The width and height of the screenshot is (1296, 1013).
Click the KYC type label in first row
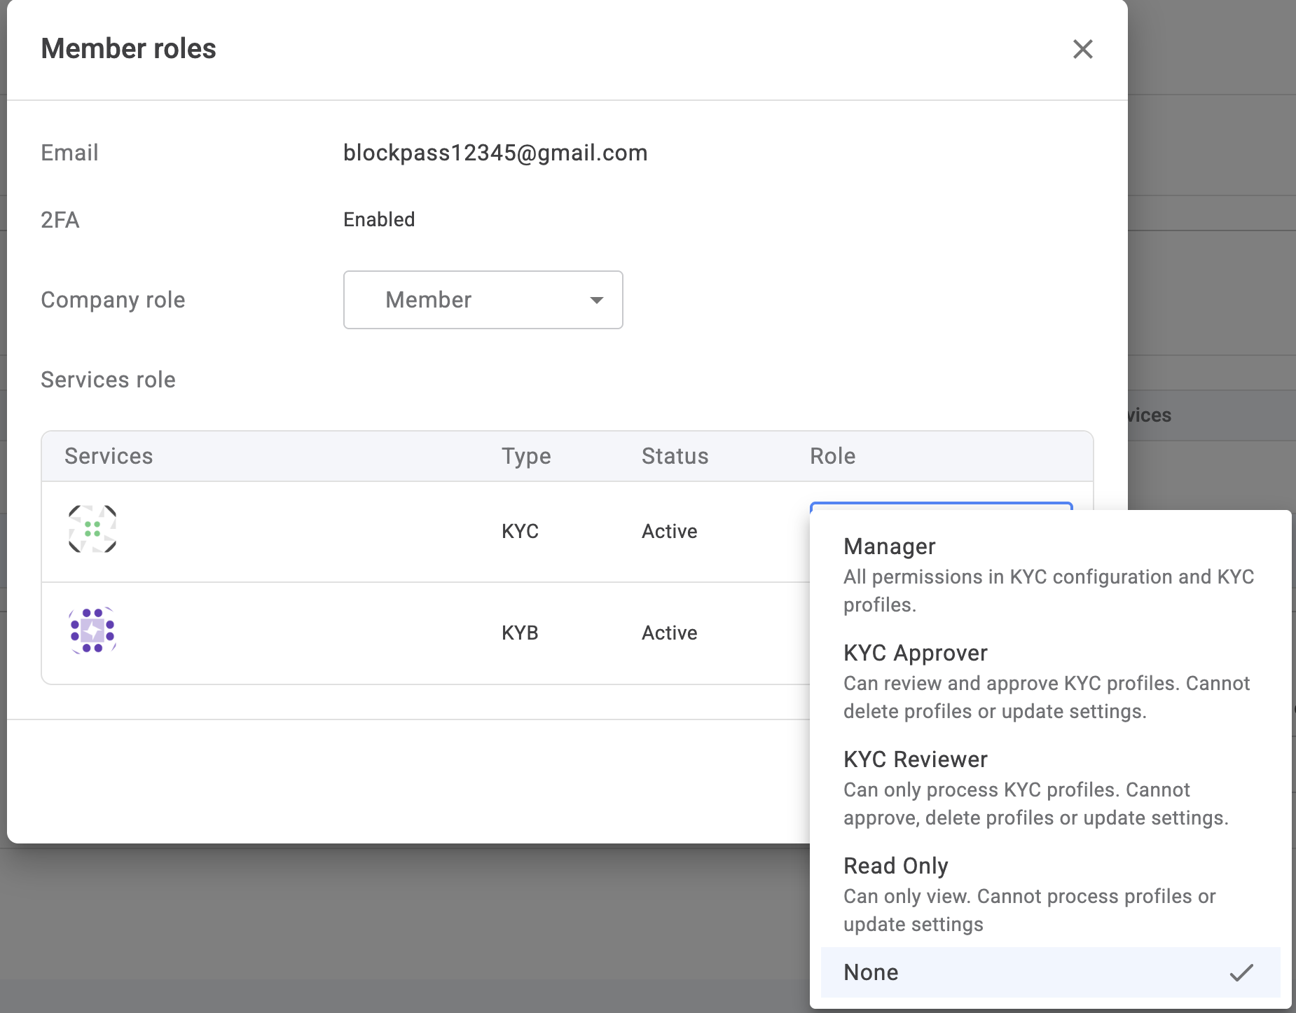(x=520, y=531)
